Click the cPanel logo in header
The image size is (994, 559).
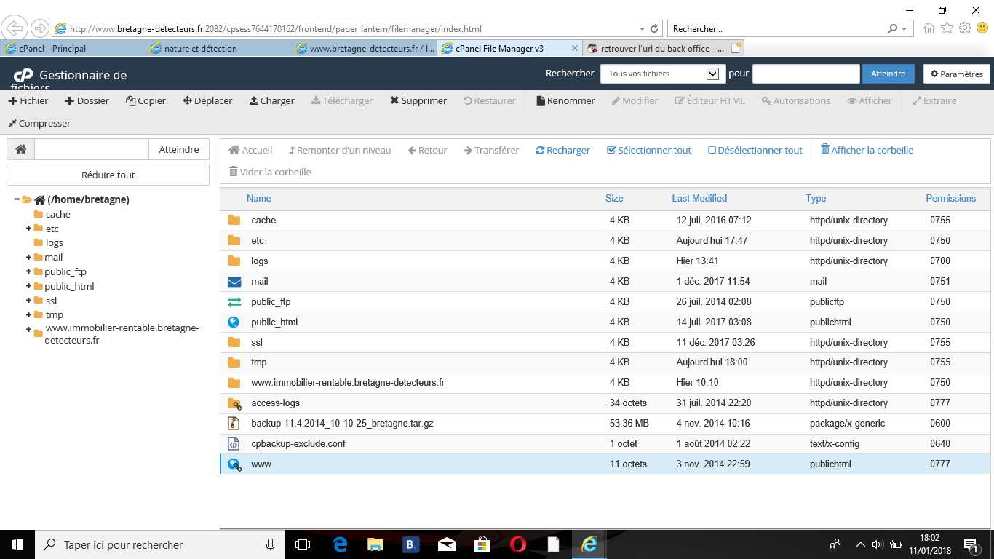point(23,75)
